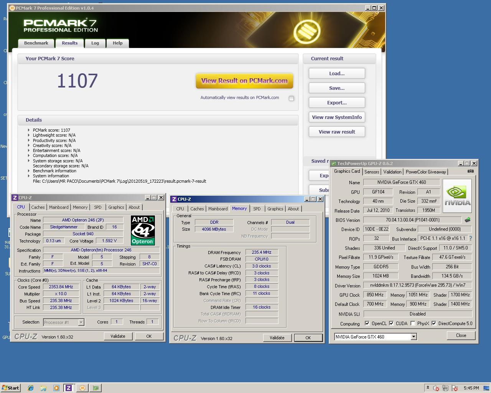Open Internet Explorer from the taskbar

(x=31, y=388)
